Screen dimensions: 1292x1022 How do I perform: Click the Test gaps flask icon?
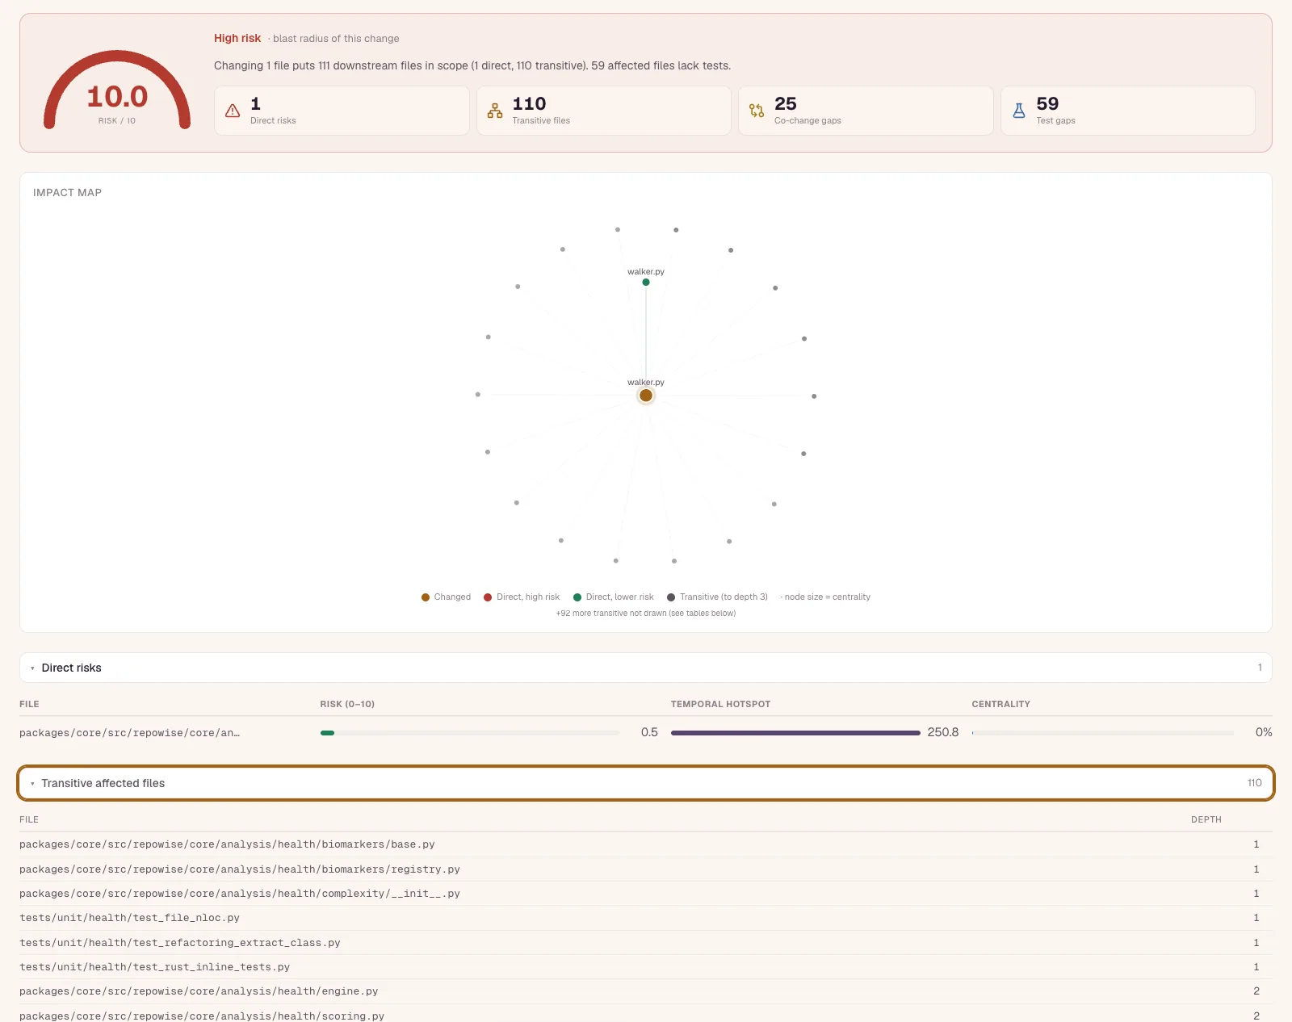coord(1019,111)
